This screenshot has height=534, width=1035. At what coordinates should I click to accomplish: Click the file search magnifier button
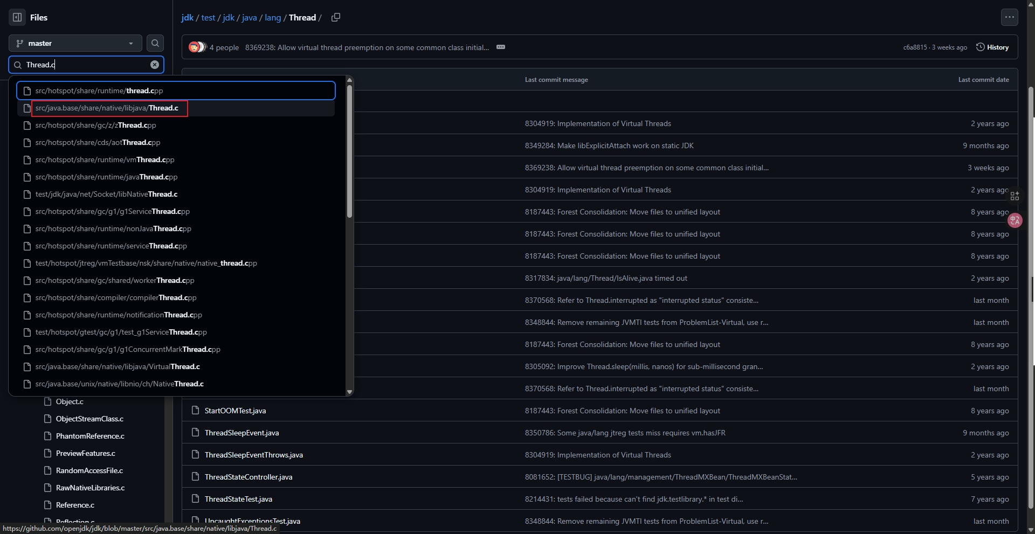155,43
